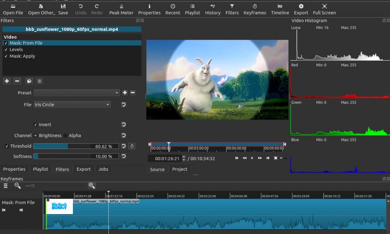
Task: Select the Alpha channel radio button
Action: tap(66, 136)
